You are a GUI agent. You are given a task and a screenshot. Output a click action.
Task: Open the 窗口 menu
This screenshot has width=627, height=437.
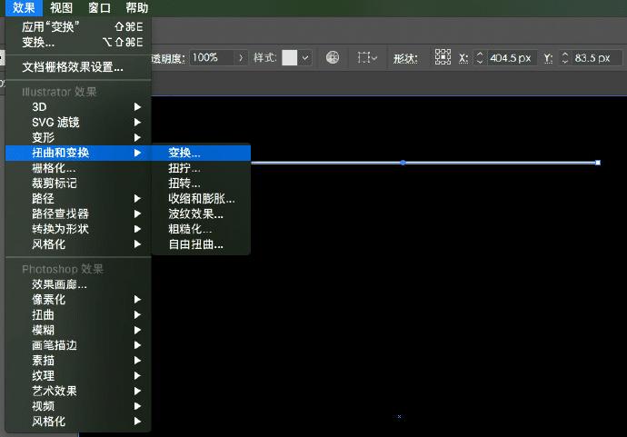[x=99, y=7]
